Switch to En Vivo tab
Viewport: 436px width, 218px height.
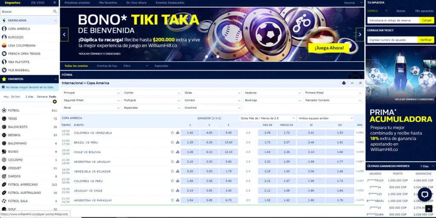click(37, 3)
